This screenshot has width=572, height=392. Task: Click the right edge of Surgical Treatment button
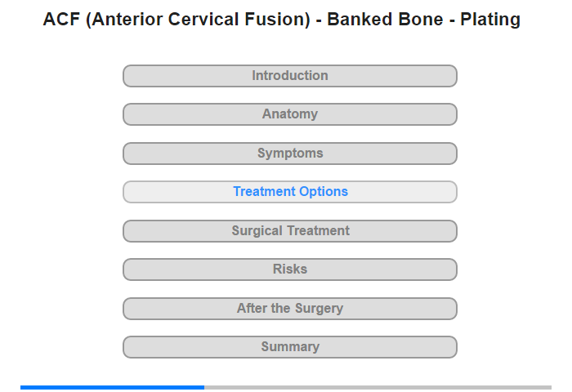point(454,231)
